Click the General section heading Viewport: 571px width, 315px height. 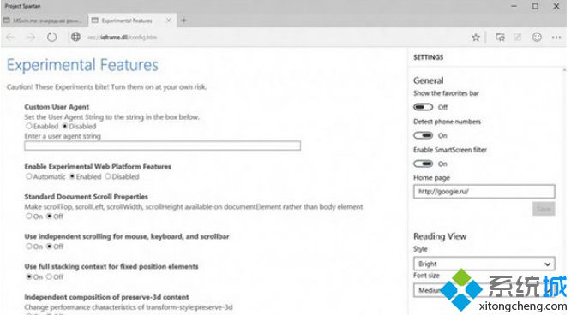(x=429, y=80)
